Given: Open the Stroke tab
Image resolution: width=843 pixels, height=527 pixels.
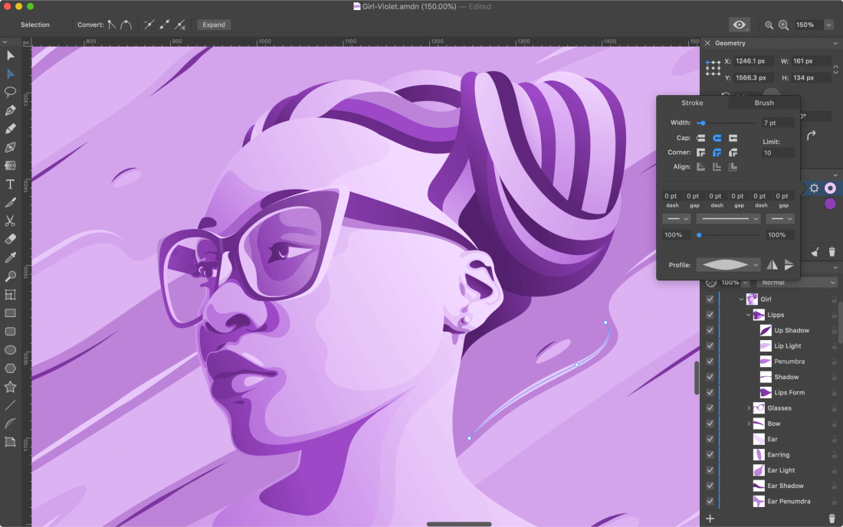Looking at the screenshot, I should coord(692,103).
